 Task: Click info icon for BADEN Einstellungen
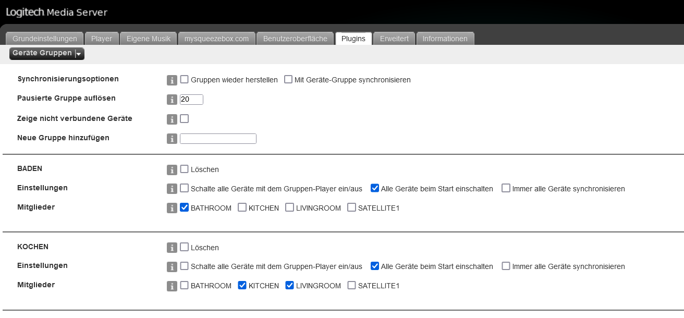(x=172, y=189)
